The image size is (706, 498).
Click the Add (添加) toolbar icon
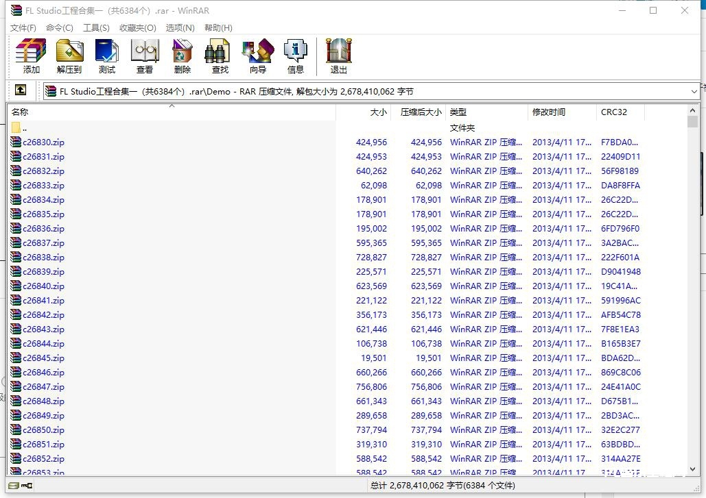pos(31,55)
